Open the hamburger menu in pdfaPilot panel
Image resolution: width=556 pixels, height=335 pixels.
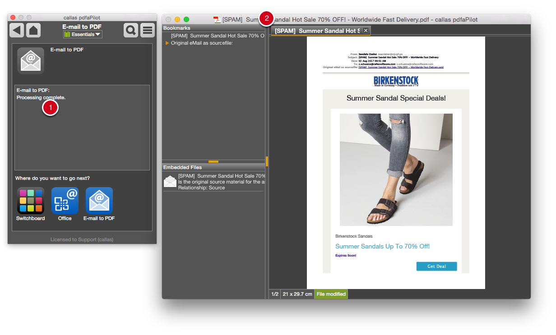[x=147, y=31]
